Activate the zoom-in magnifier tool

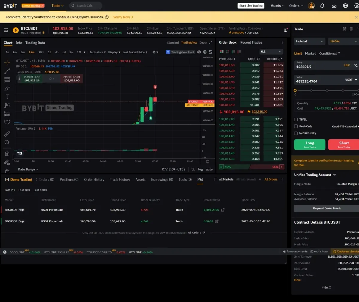pos(7,142)
